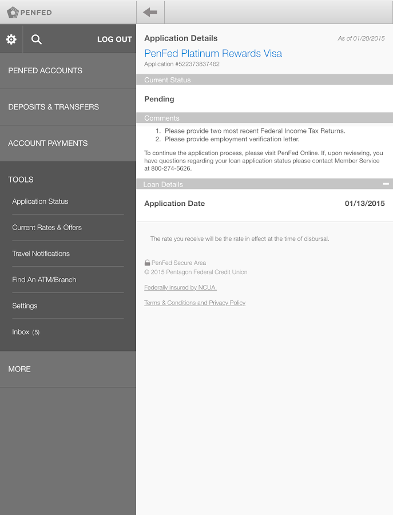Open the Account Payments menu
Image resolution: width=393 pixels, height=515 pixels.
tap(68, 143)
